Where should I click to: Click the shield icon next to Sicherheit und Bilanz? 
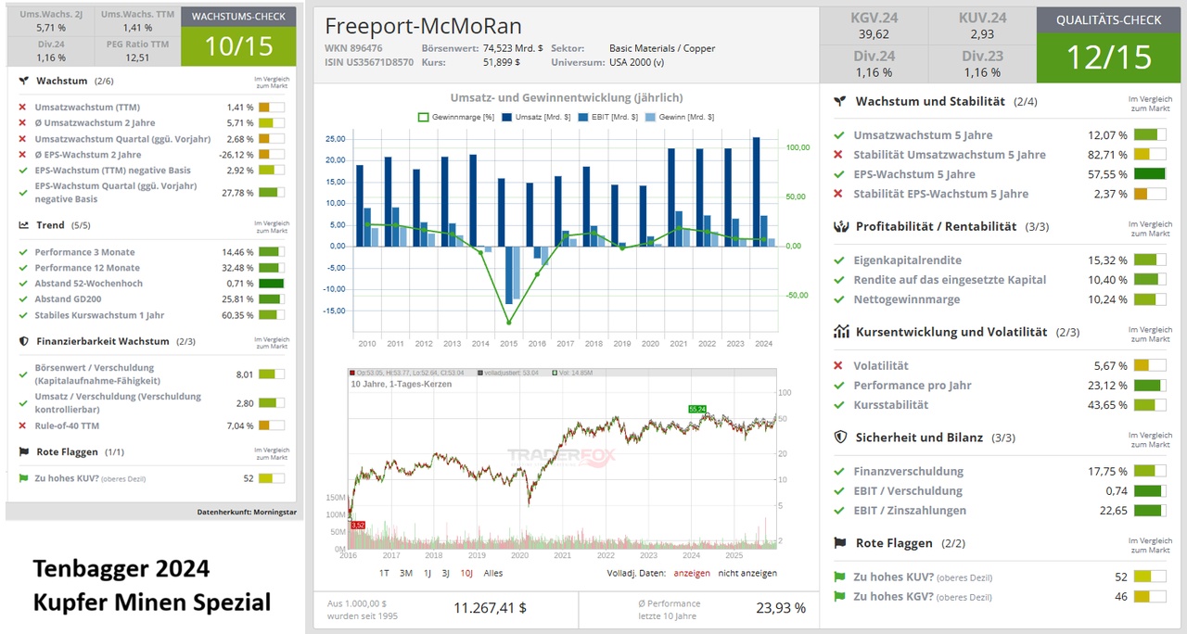click(841, 437)
